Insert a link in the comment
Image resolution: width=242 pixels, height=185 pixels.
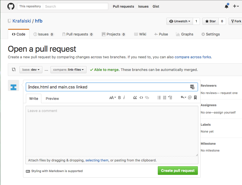147,98
